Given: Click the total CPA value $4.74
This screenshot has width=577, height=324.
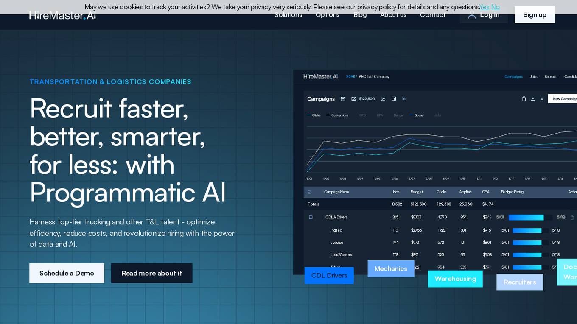Looking at the screenshot, I should click(x=488, y=204).
